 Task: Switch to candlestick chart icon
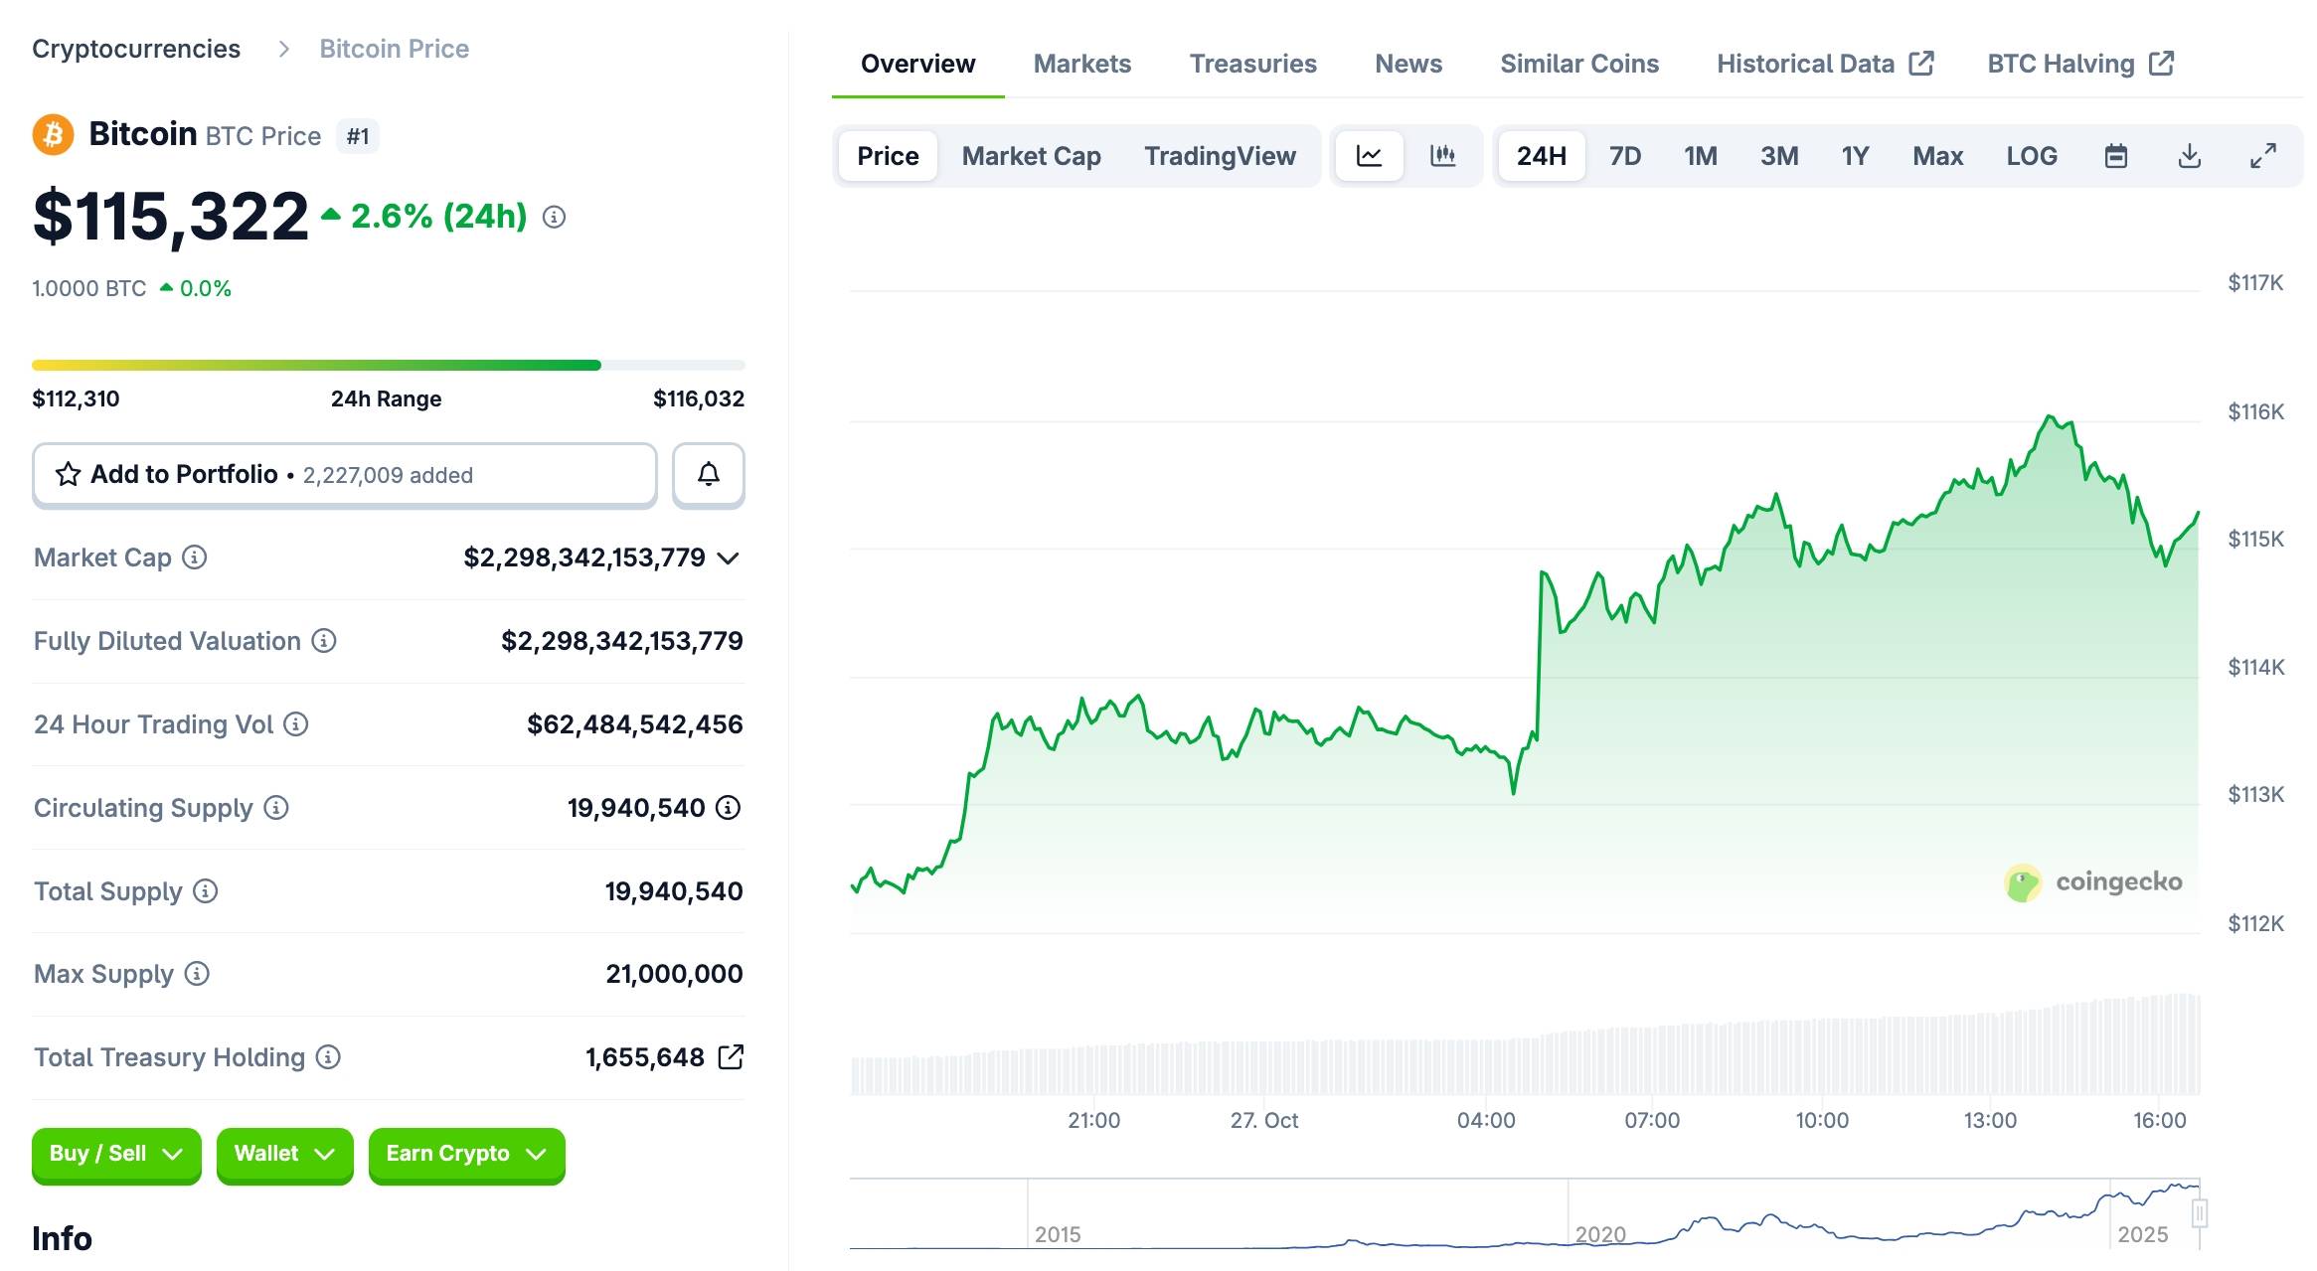(x=1442, y=156)
